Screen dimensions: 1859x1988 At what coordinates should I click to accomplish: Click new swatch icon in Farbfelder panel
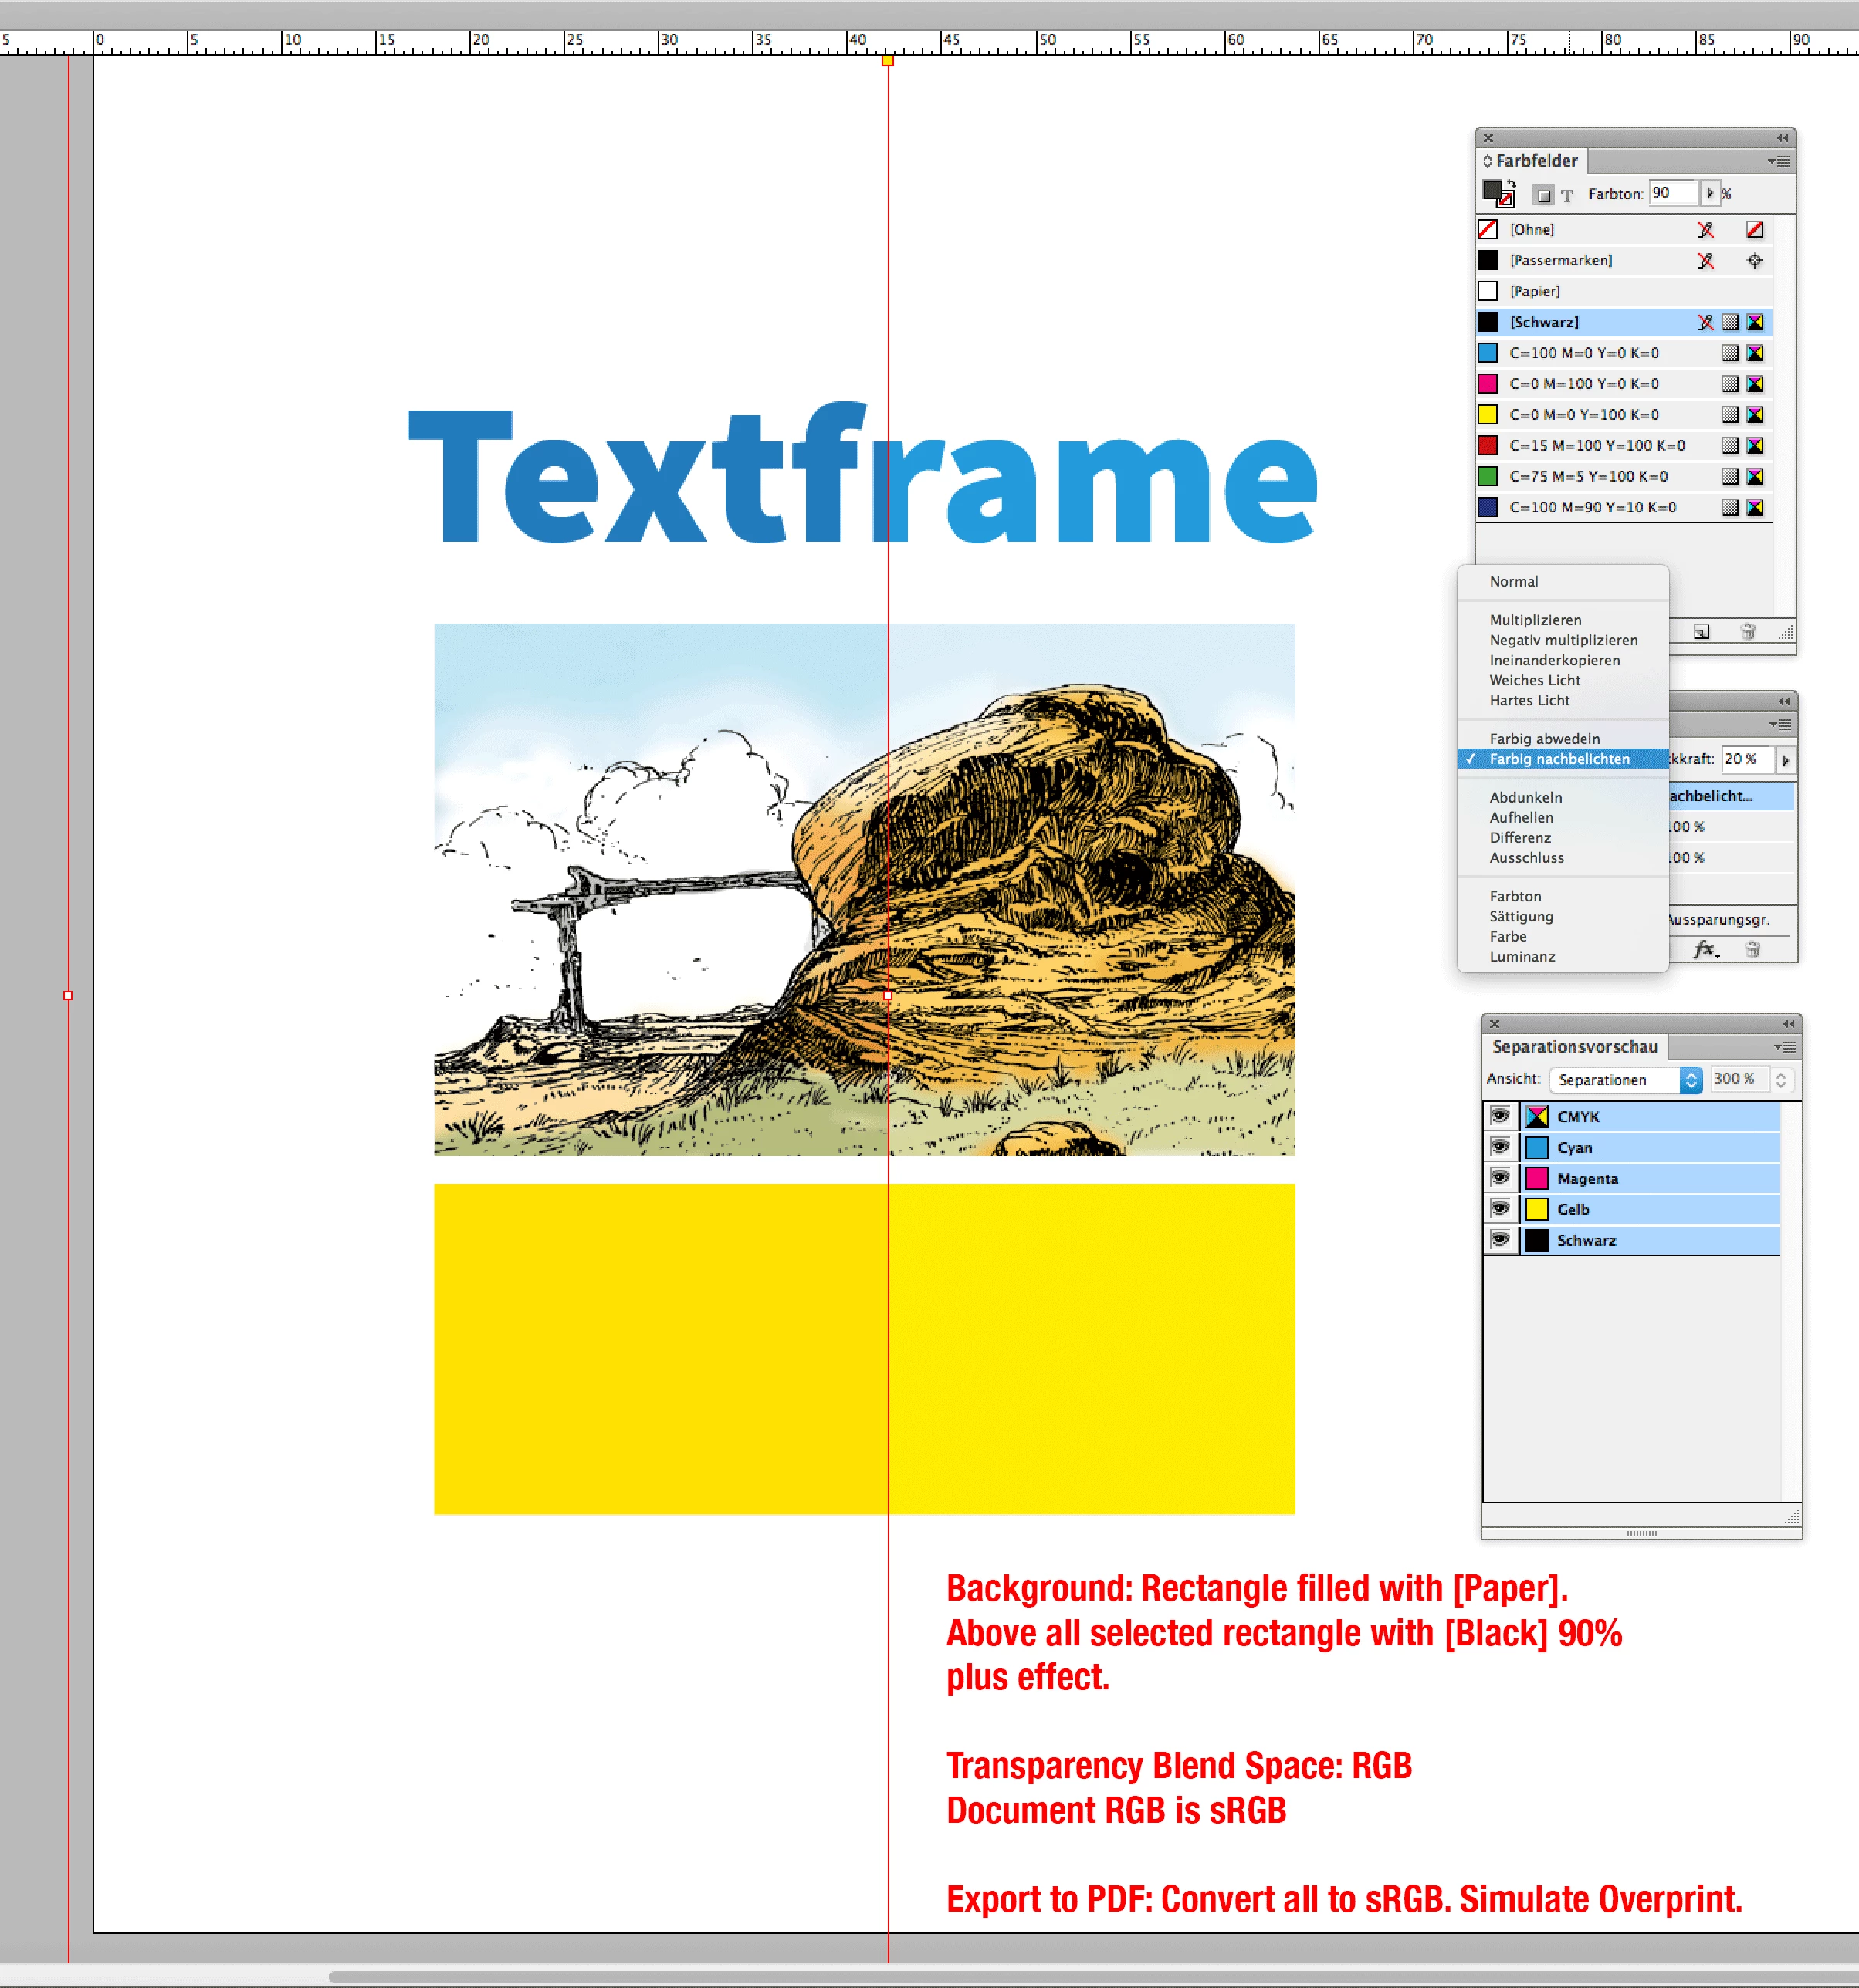point(1701,631)
